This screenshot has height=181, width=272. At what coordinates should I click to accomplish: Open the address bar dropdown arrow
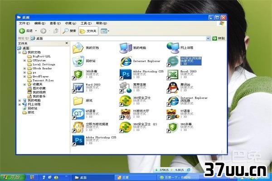[x=208, y=38]
